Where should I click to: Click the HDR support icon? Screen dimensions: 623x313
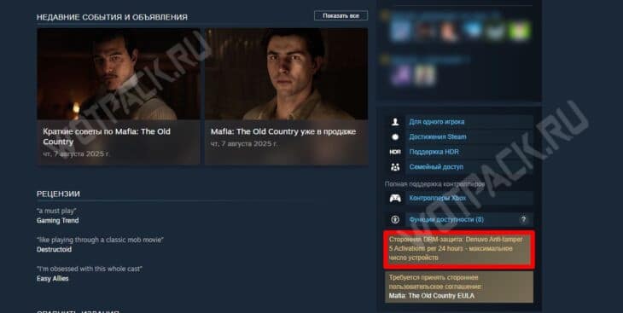[395, 152]
